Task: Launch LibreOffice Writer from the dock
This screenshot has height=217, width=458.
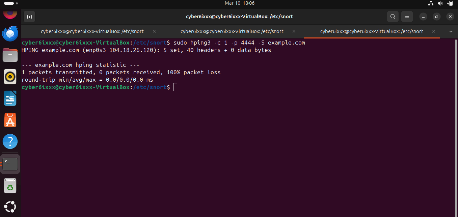Action: click(x=10, y=99)
